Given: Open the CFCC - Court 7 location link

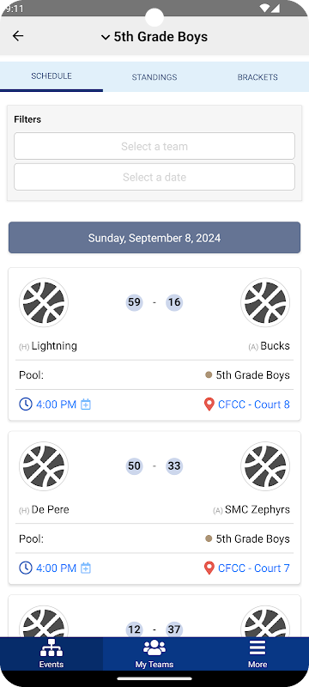Looking at the screenshot, I should (x=254, y=568).
